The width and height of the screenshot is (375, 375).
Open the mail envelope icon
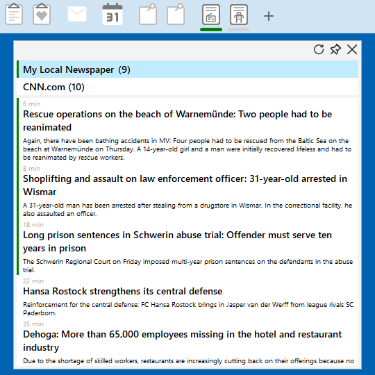(77, 15)
